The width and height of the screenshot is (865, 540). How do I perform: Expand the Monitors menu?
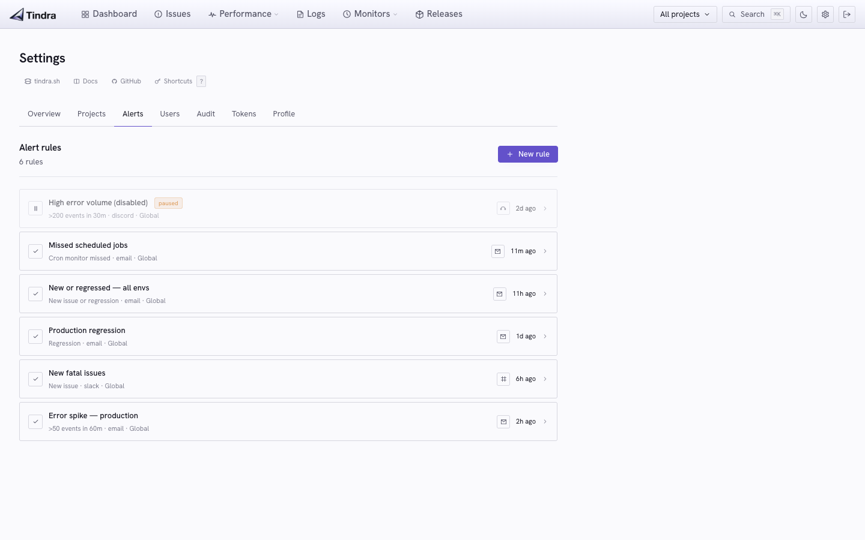(370, 14)
